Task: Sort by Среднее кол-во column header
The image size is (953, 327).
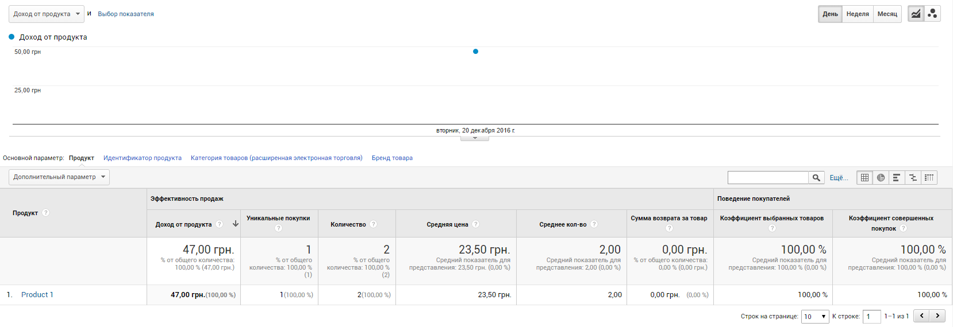Action: pos(563,224)
